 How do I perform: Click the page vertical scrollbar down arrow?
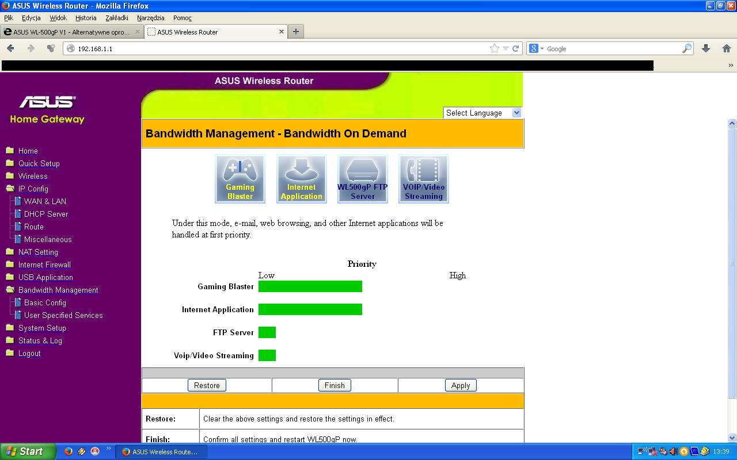click(732, 438)
